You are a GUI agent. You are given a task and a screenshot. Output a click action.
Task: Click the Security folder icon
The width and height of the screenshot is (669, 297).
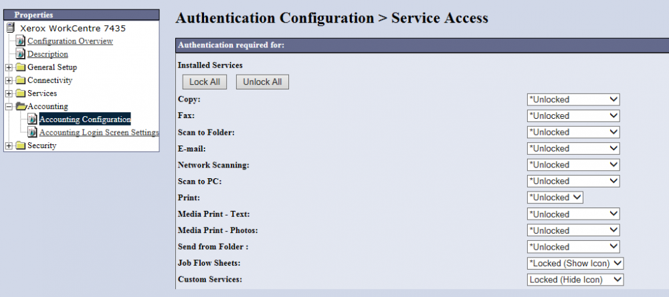(x=21, y=145)
